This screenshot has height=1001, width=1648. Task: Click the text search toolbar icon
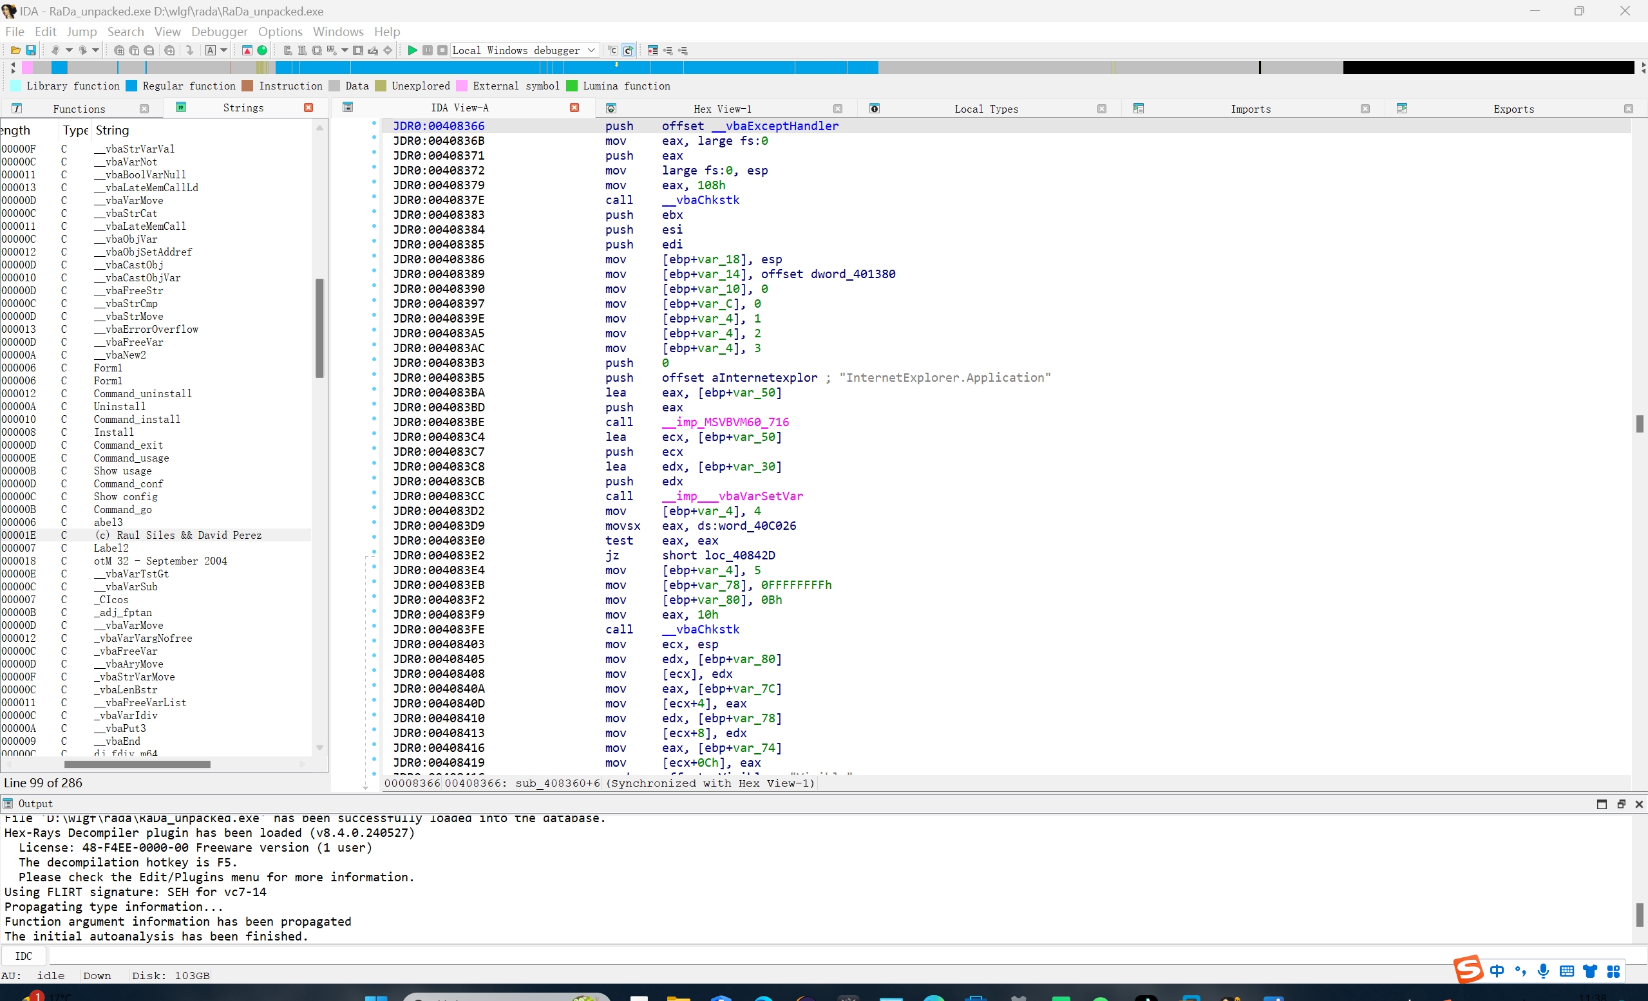(x=134, y=50)
